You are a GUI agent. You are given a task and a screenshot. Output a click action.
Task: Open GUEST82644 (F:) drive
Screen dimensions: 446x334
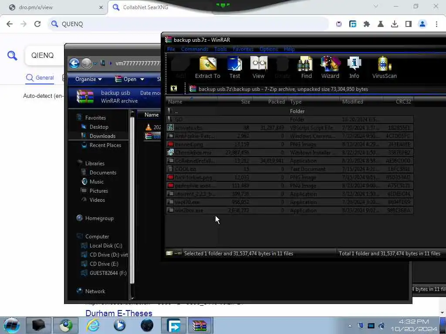pos(104,273)
